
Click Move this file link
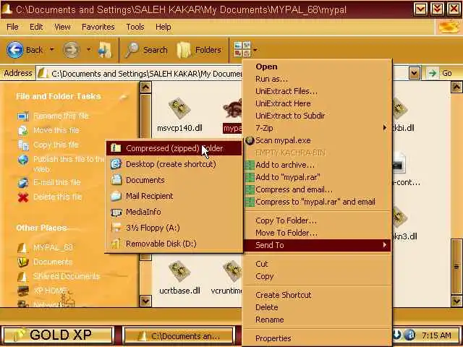[x=56, y=130]
